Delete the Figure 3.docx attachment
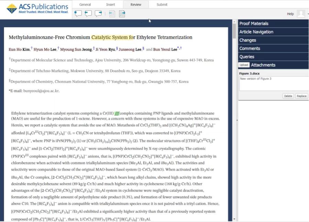Image resolution: width=309 pixels, height=222 pixels. (288, 96)
